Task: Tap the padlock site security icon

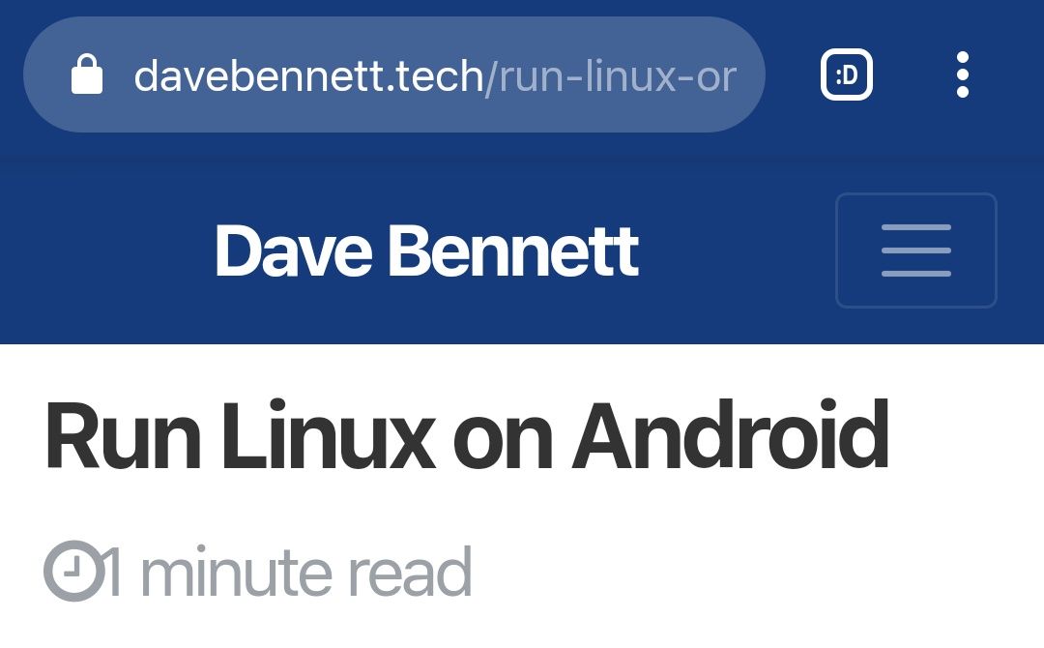Action: [87, 74]
